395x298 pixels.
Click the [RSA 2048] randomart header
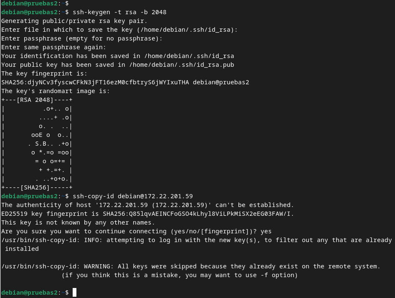coord(35,100)
